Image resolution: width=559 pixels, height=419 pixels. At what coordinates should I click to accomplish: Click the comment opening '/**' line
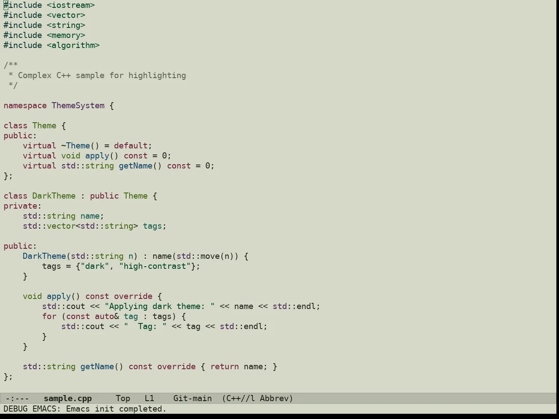(11, 65)
